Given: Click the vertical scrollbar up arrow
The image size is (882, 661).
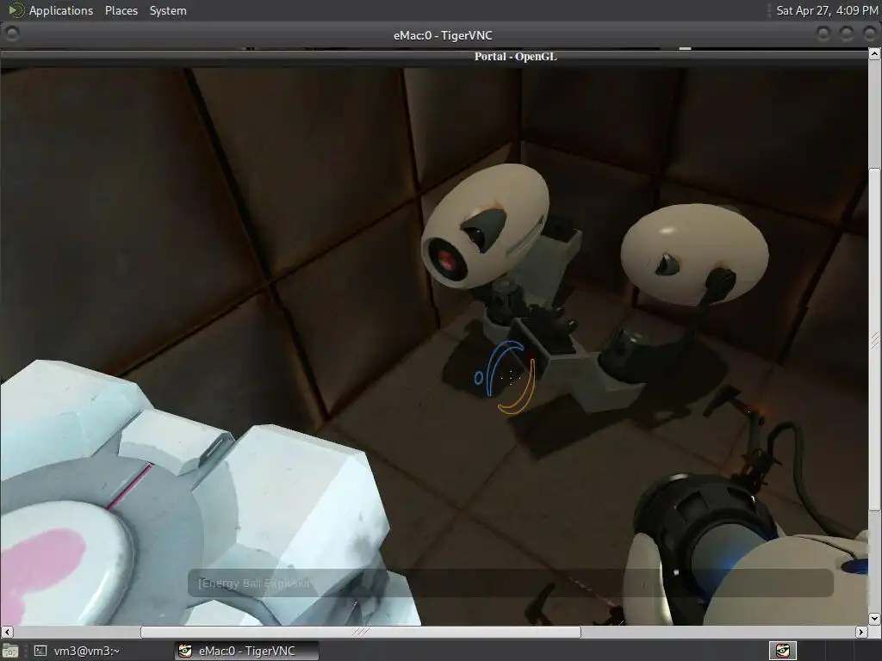Looking at the screenshot, I should tap(874, 54).
